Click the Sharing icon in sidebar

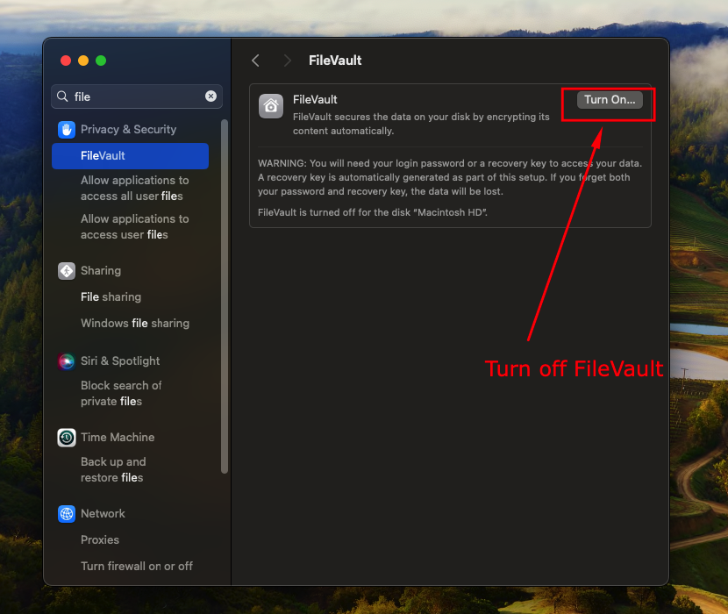(x=67, y=271)
